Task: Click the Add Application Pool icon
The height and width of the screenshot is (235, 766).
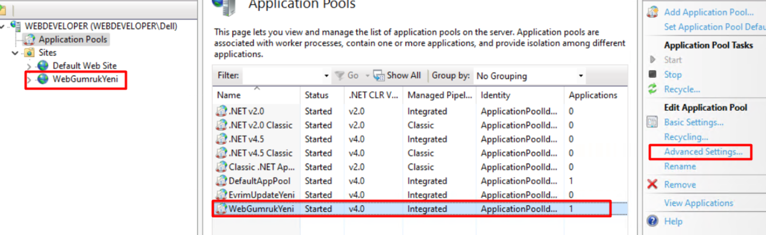Action: coord(654,12)
